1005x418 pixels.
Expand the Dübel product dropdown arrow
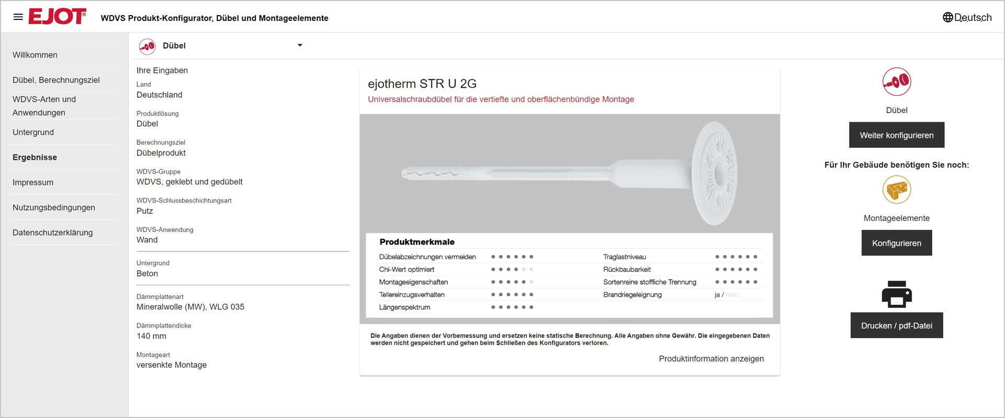300,45
